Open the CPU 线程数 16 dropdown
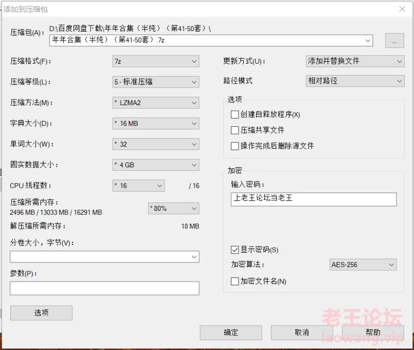This screenshot has width=414, height=350. tap(138, 186)
